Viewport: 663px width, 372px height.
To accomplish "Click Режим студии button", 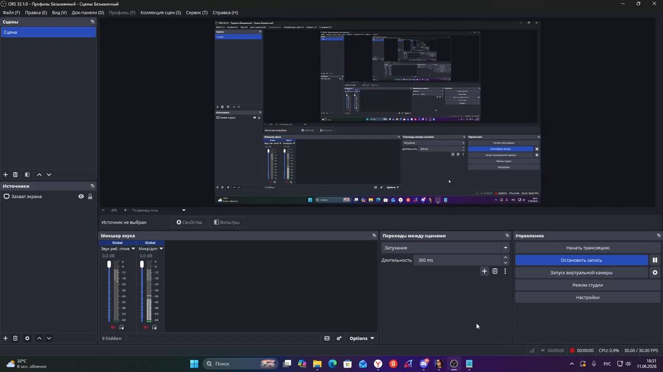I will pos(587,285).
